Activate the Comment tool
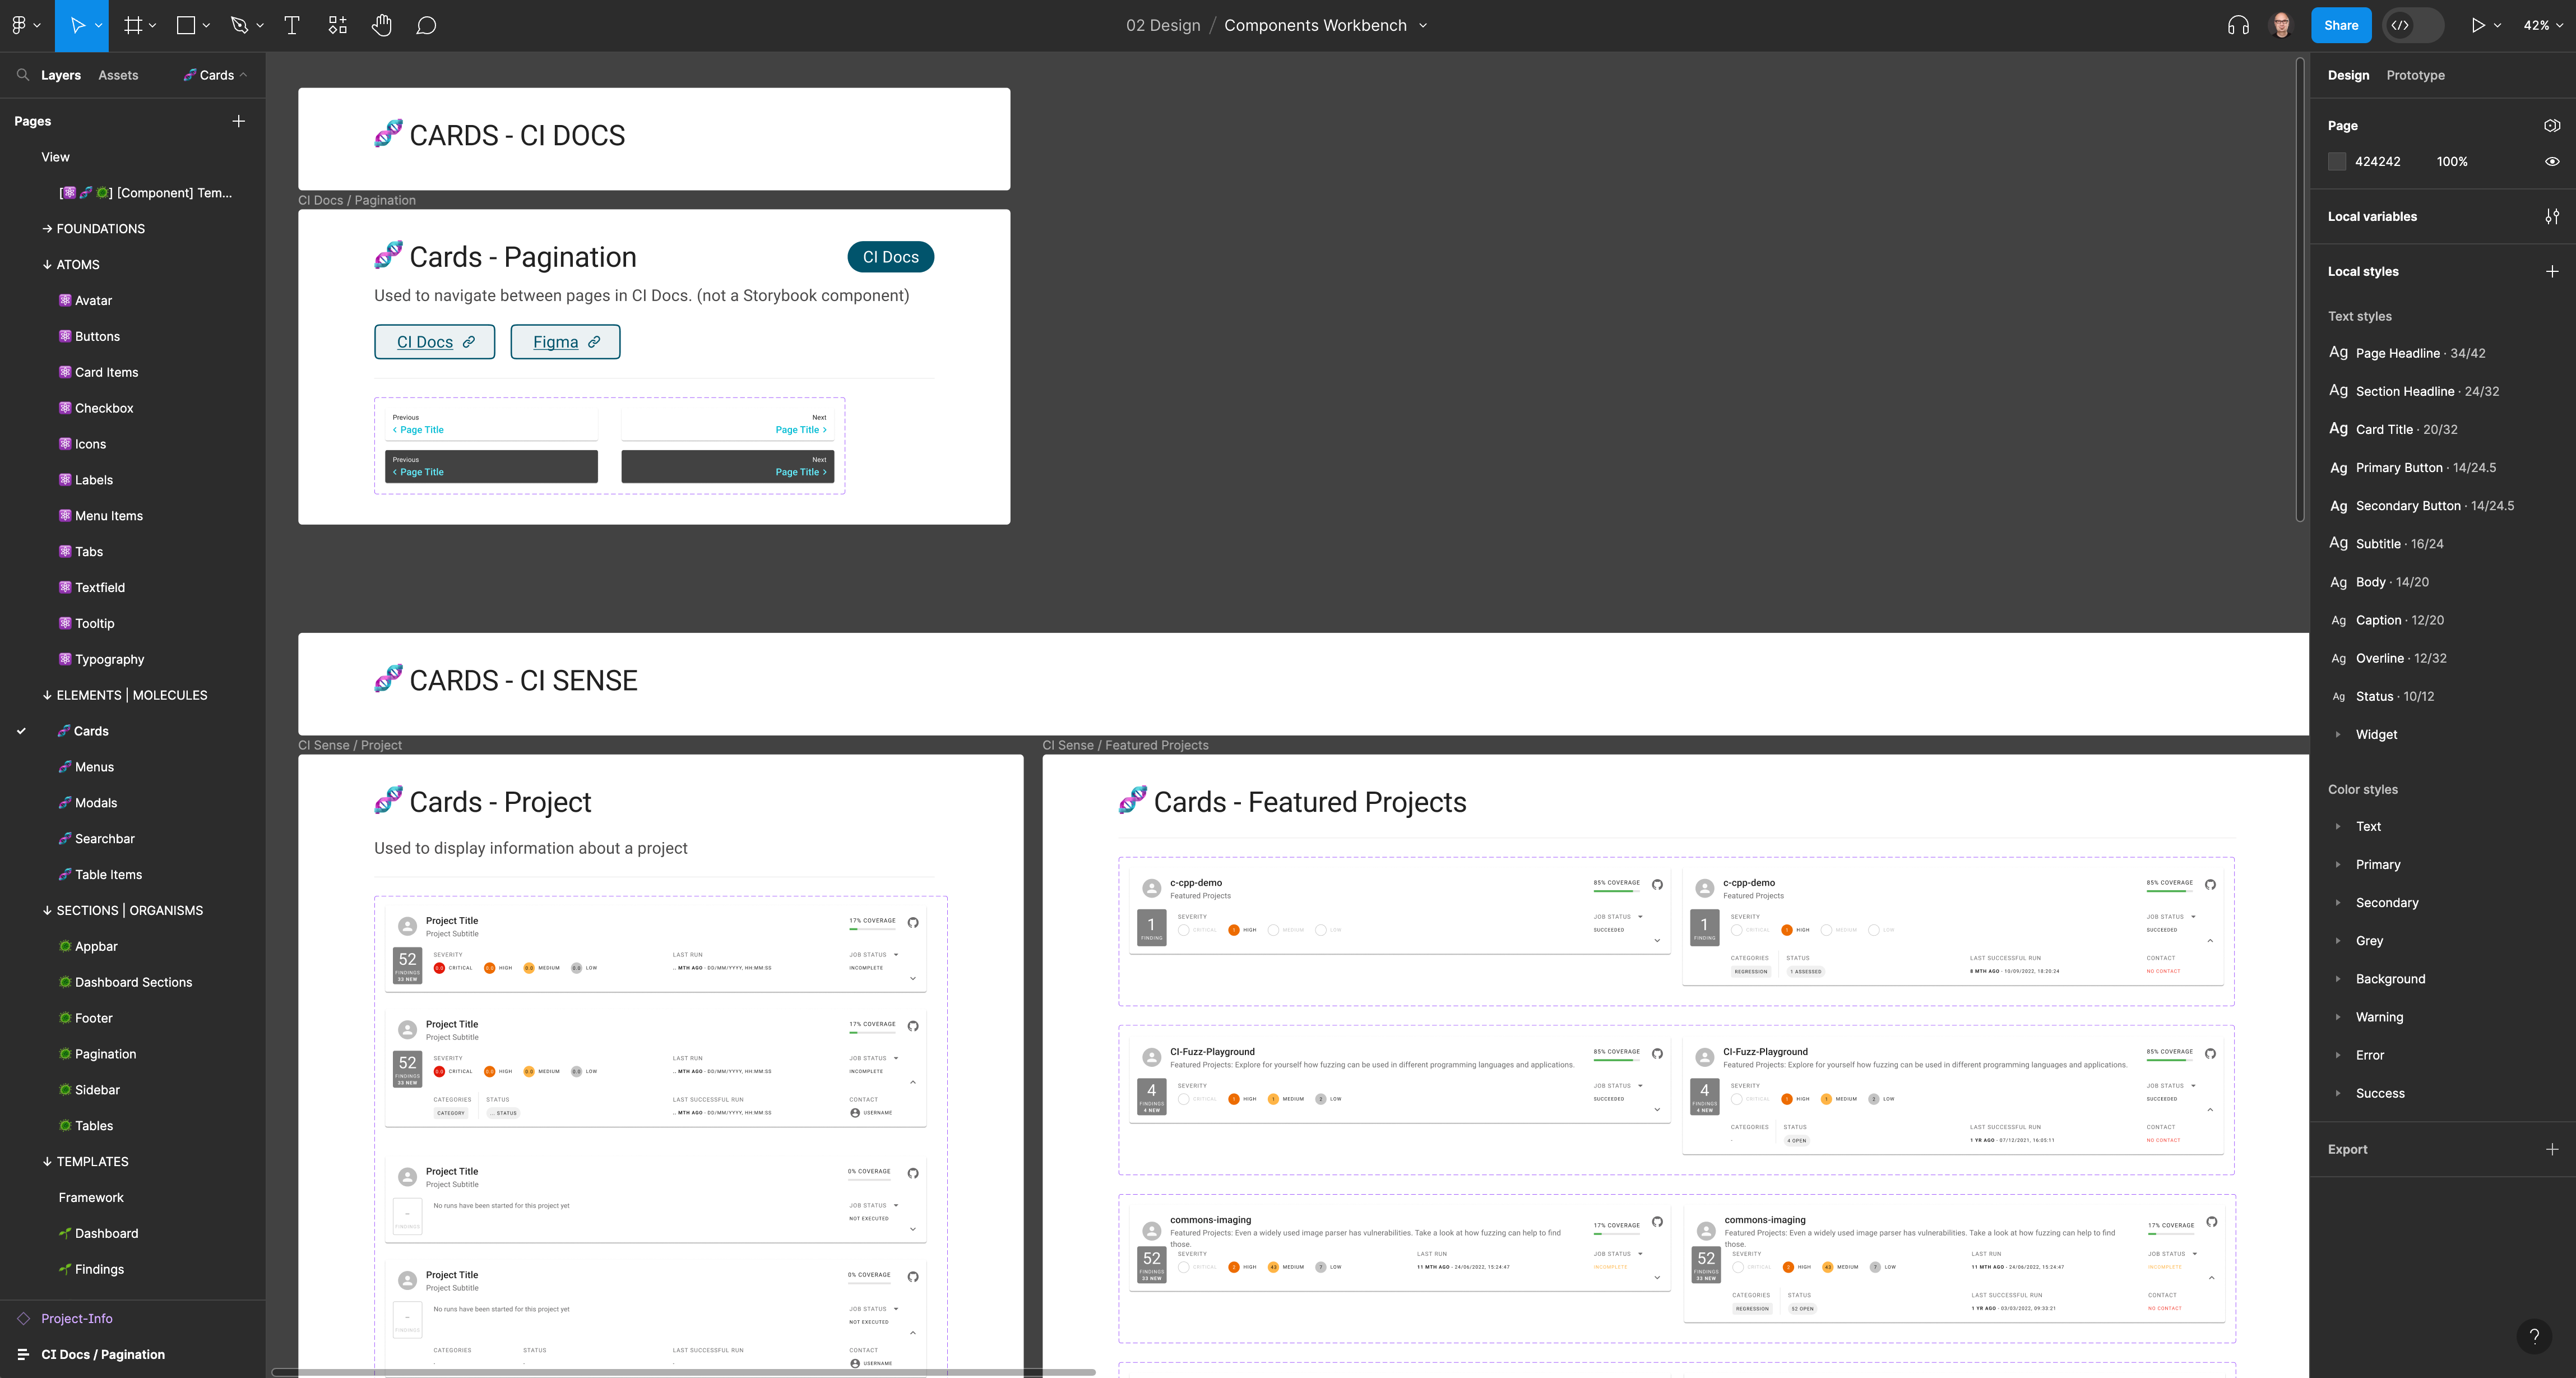Viewport: 2576px width, 1378px height. (426, 25)
